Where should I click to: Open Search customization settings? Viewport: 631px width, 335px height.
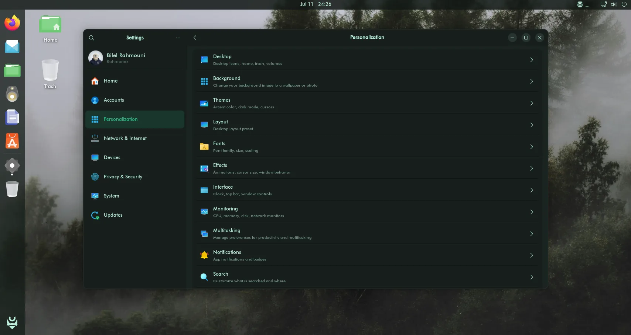(x=367, y=277)
